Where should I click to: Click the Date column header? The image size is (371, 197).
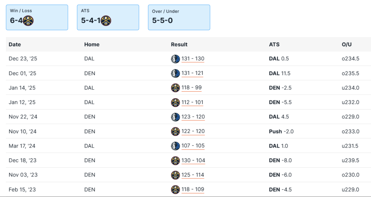pos(15,45)
